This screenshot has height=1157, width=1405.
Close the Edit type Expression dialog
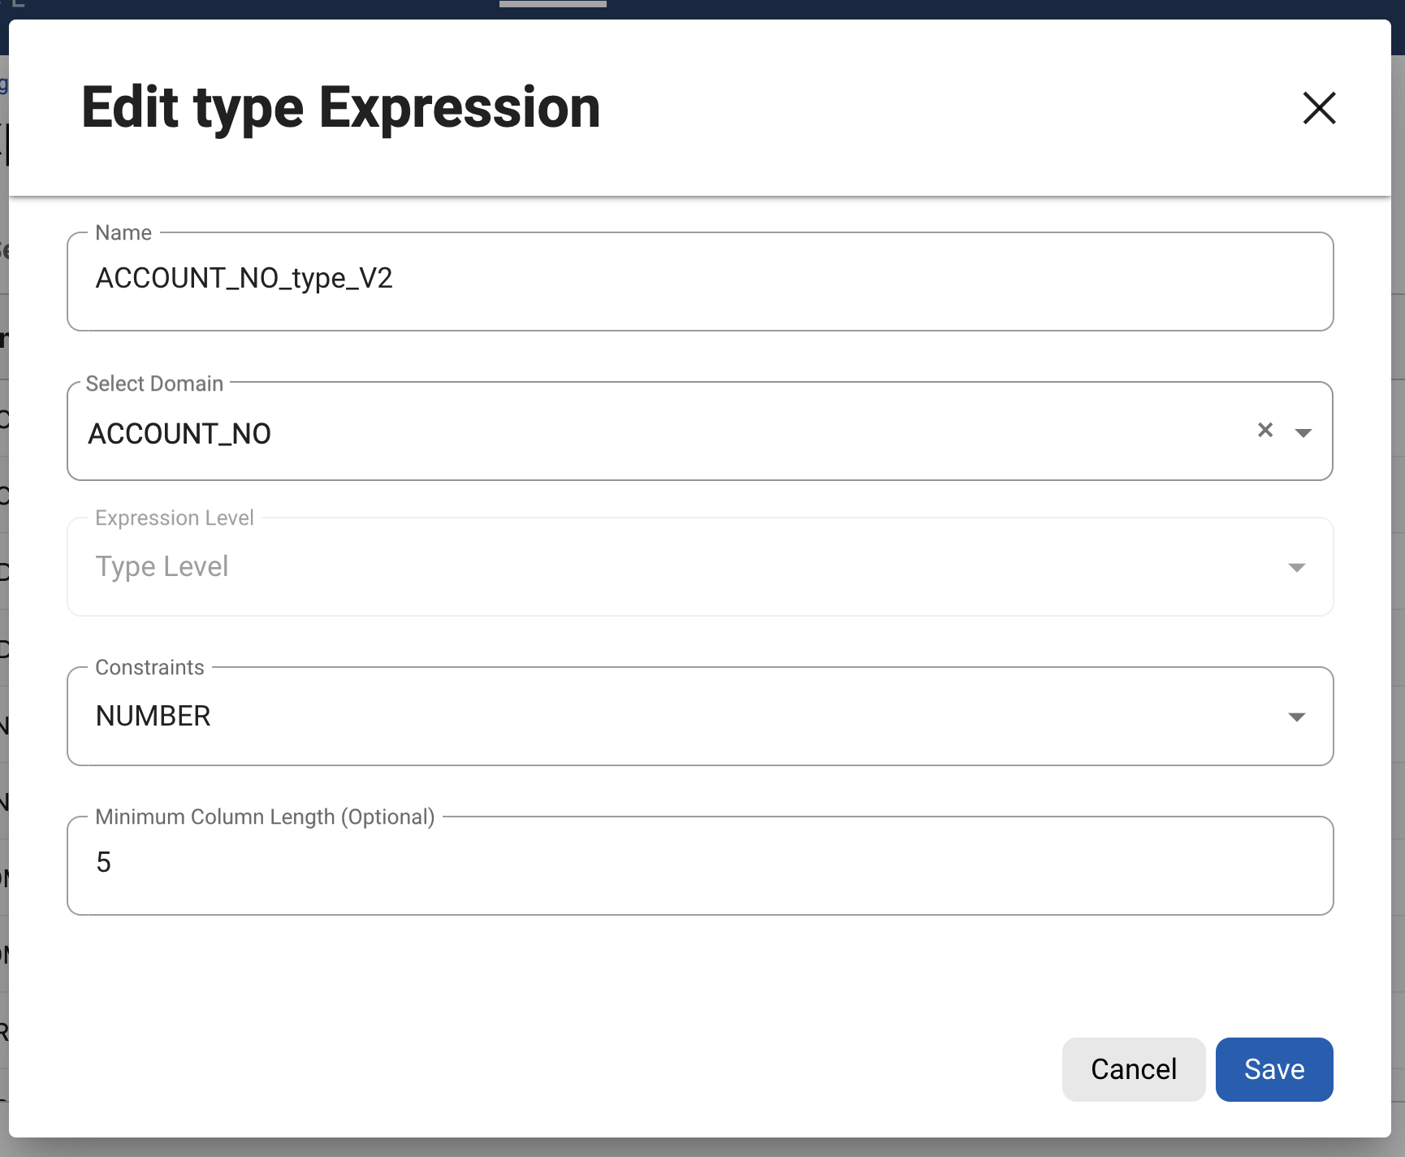point(1319,108)
